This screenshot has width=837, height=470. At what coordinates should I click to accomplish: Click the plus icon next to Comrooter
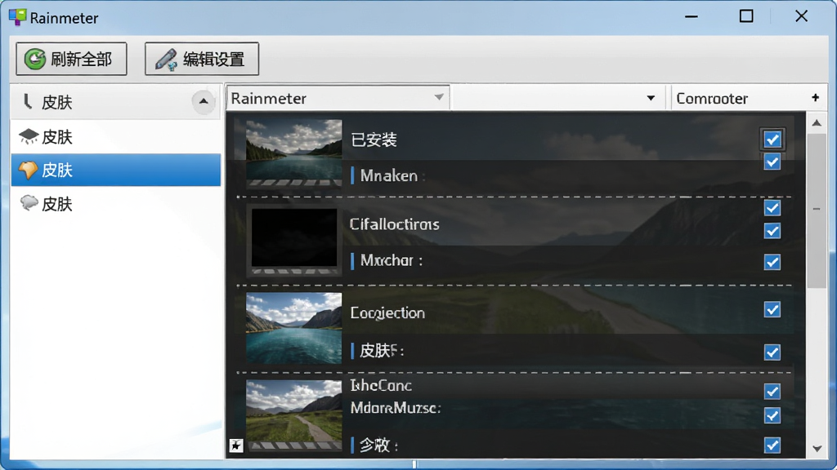point(815,98)
